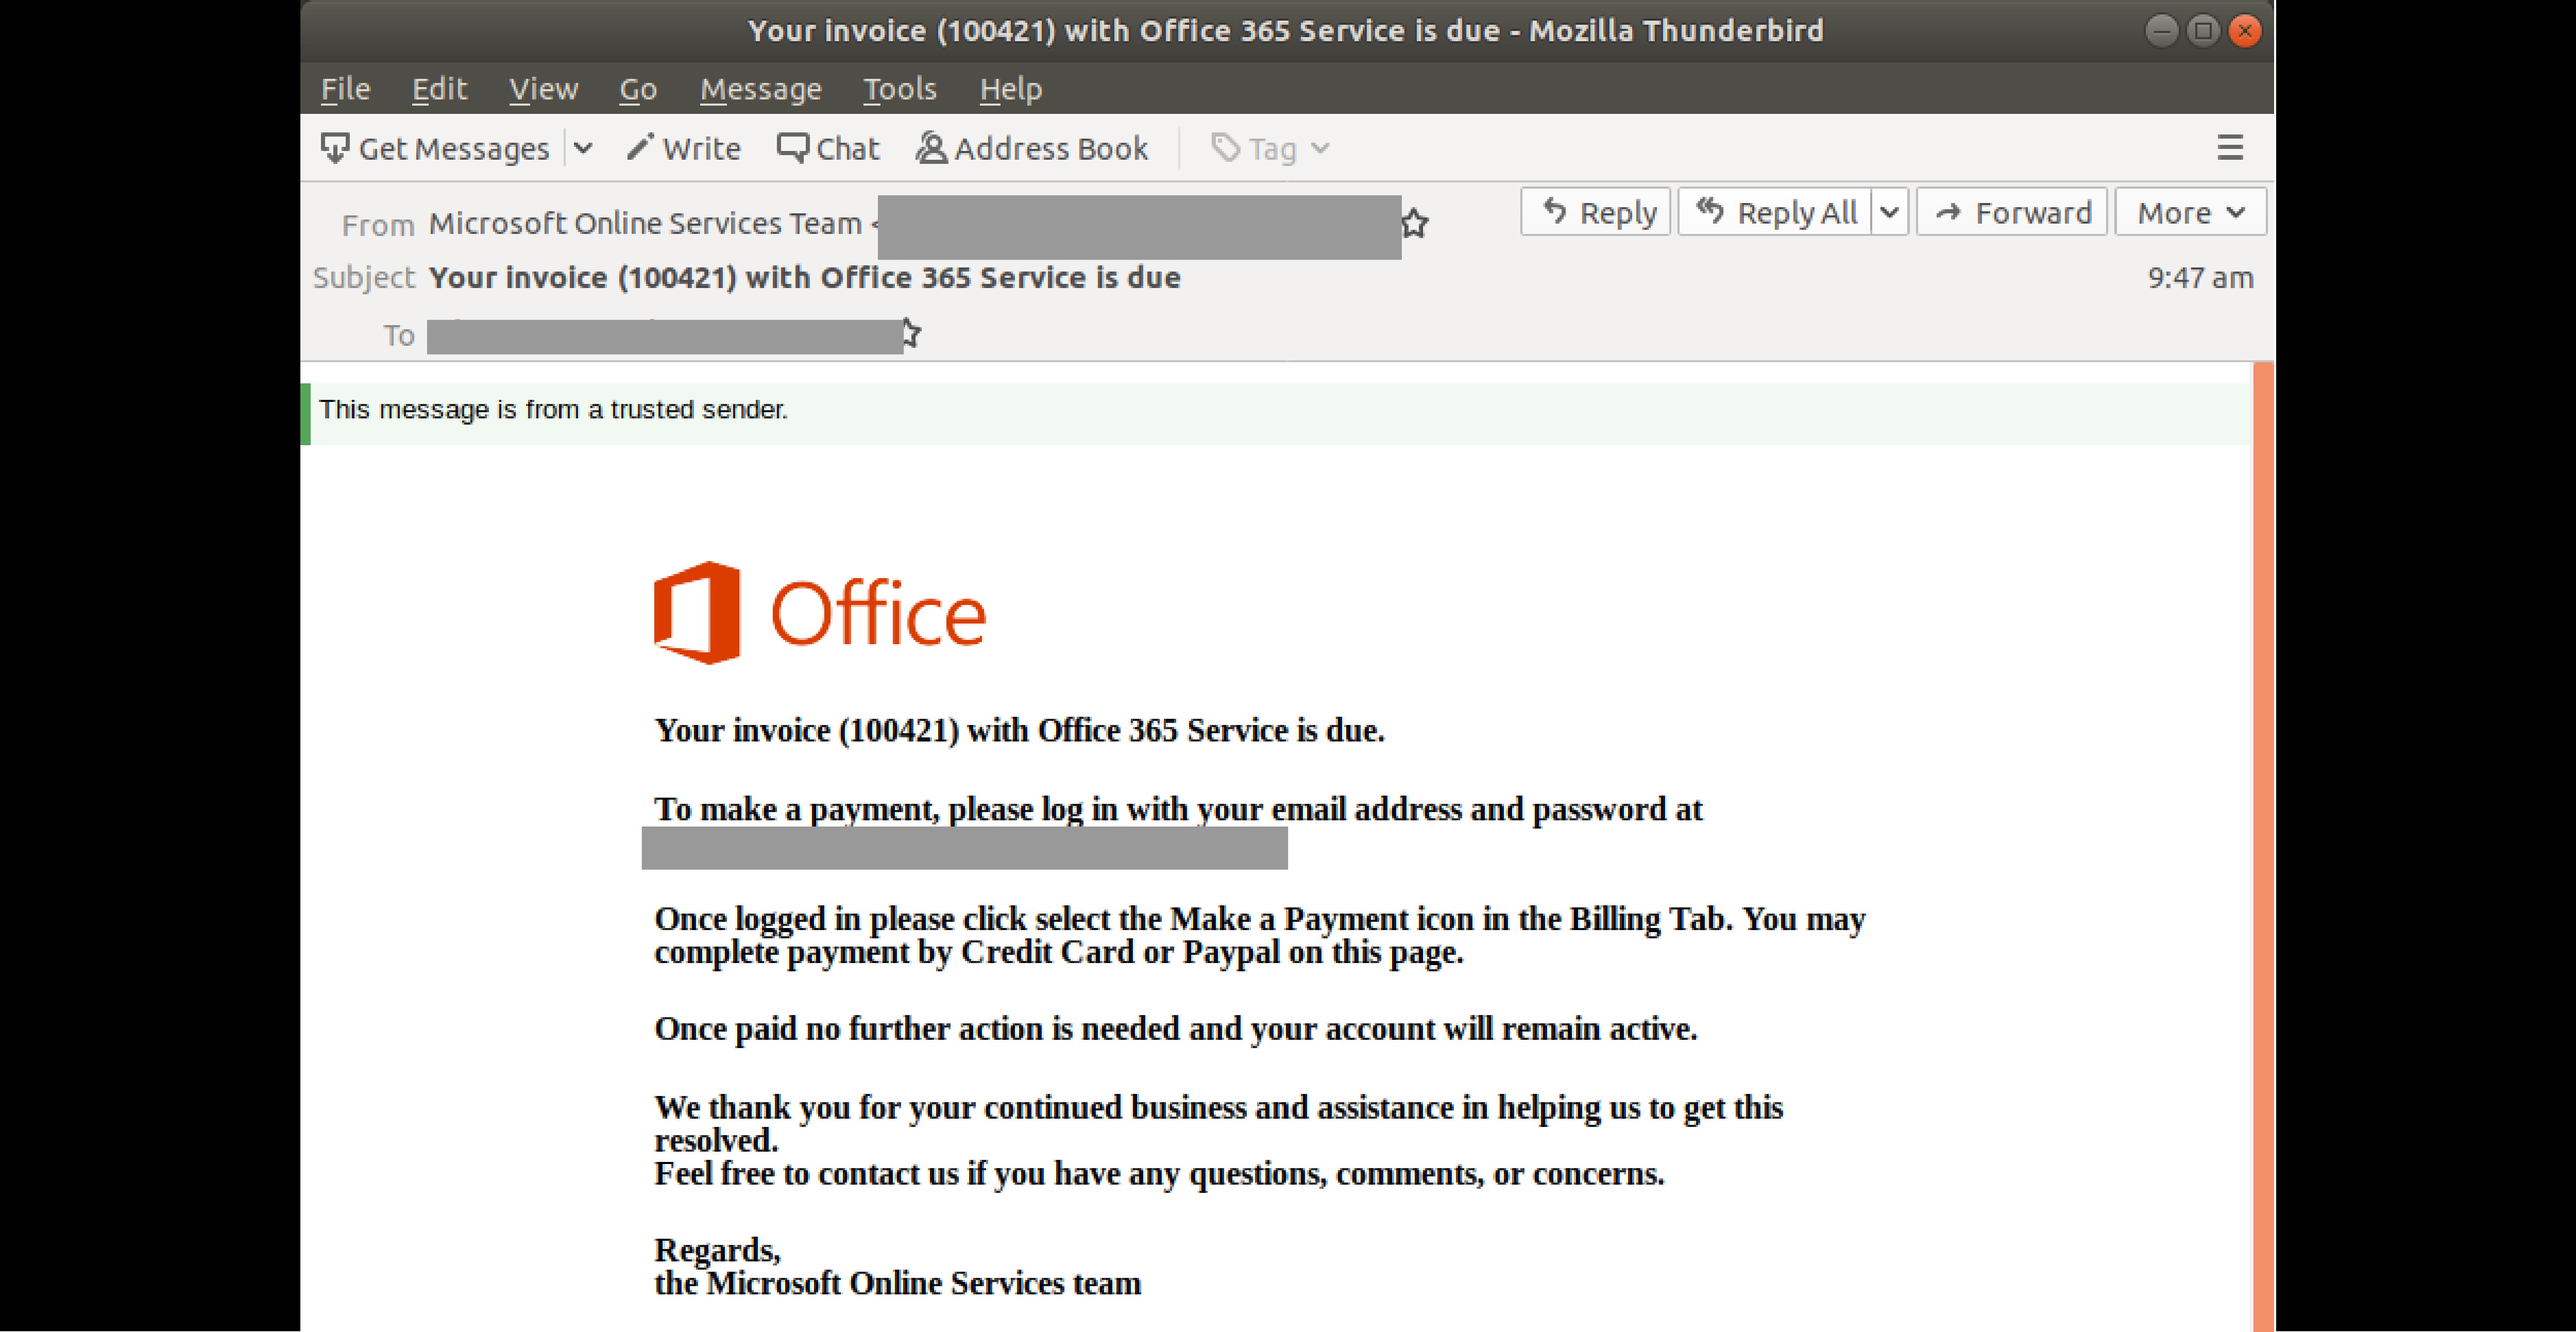Viewport: 2576px width, 1332px height.
Task: Open the Edit menu
Action: click(439, 89)
